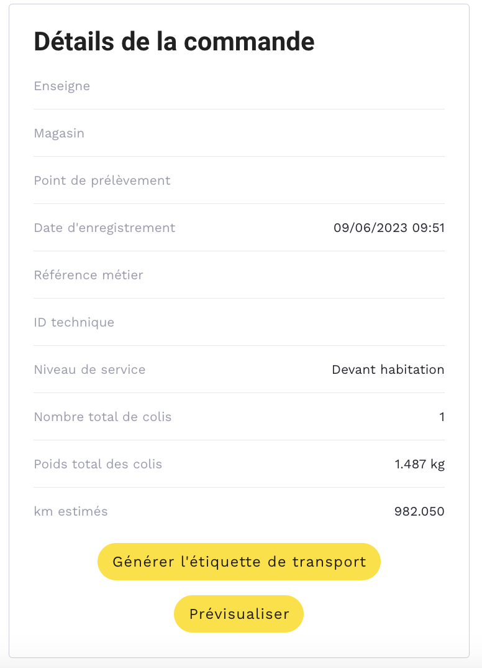The image size is (482, 668).
Task: Select the 09/06/2023 09:51 date value
Action: click(389, 228)
